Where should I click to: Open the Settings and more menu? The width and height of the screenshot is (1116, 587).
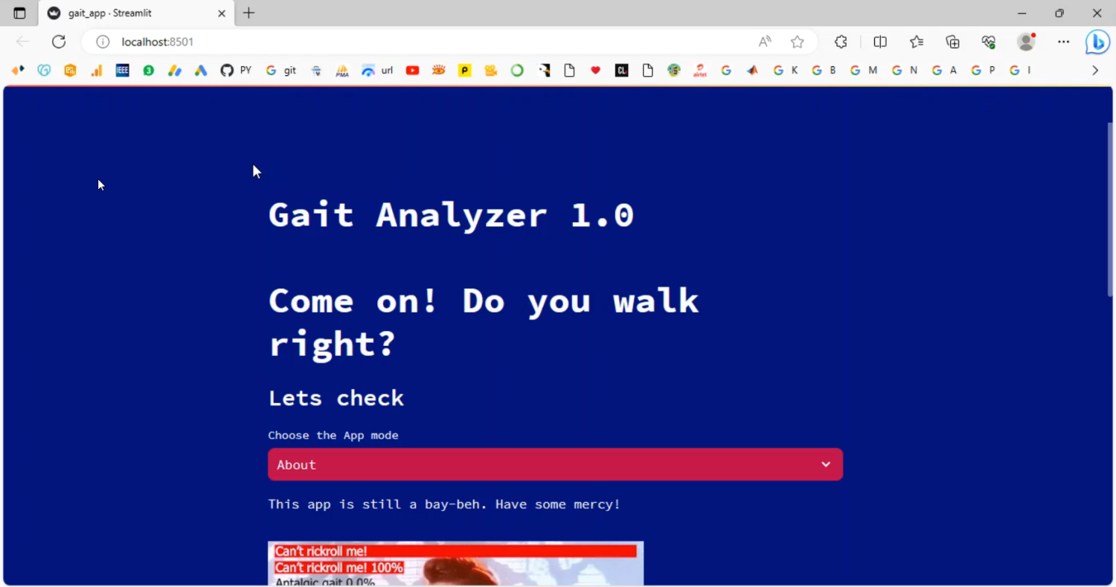[x=1064, y=42]
